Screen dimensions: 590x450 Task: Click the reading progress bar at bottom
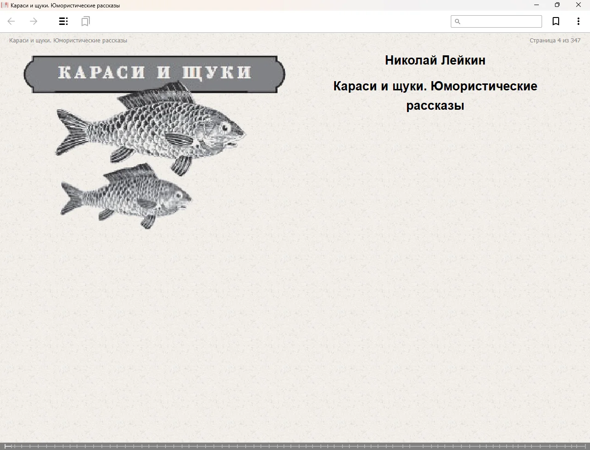coord(295,446)
